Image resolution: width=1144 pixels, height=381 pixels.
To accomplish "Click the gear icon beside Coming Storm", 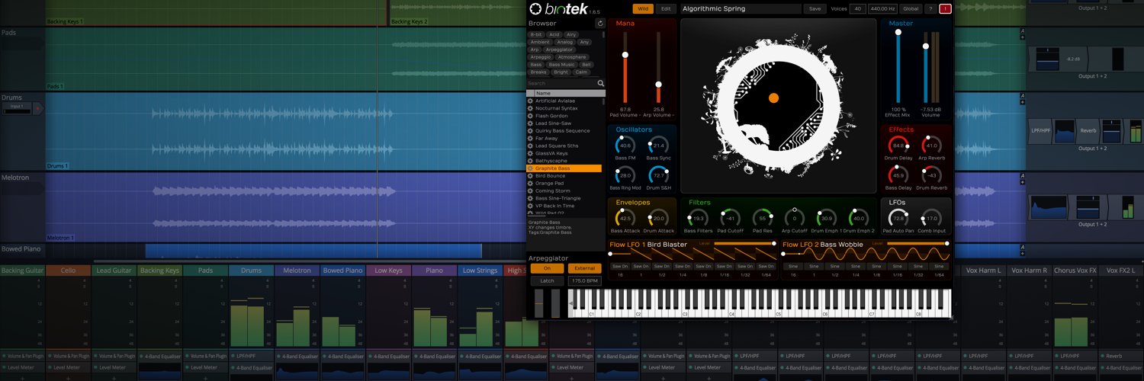I will [x=531, y=191].
